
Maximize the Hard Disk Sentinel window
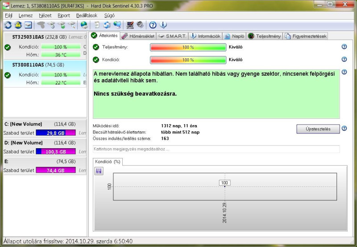(330, 4)
